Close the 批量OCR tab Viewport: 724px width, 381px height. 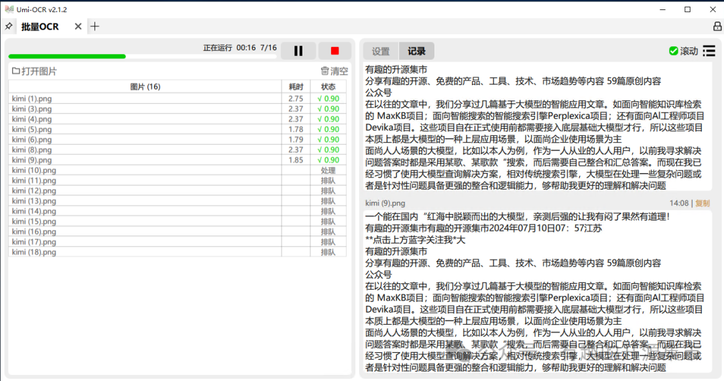click(78, 26)
